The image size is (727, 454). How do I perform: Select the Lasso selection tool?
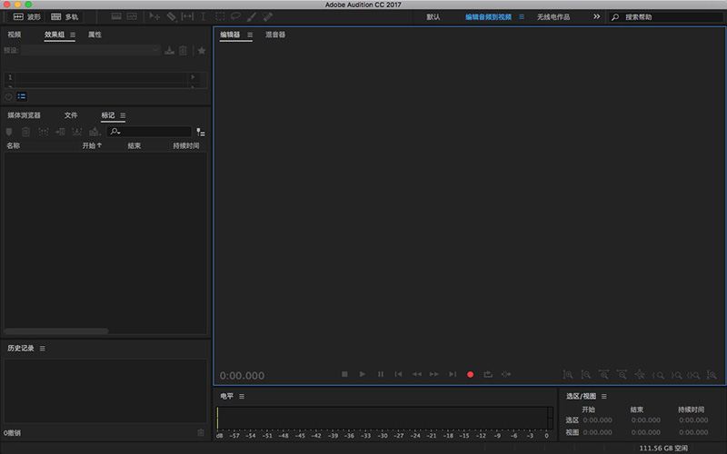click(x=235, y=16)
